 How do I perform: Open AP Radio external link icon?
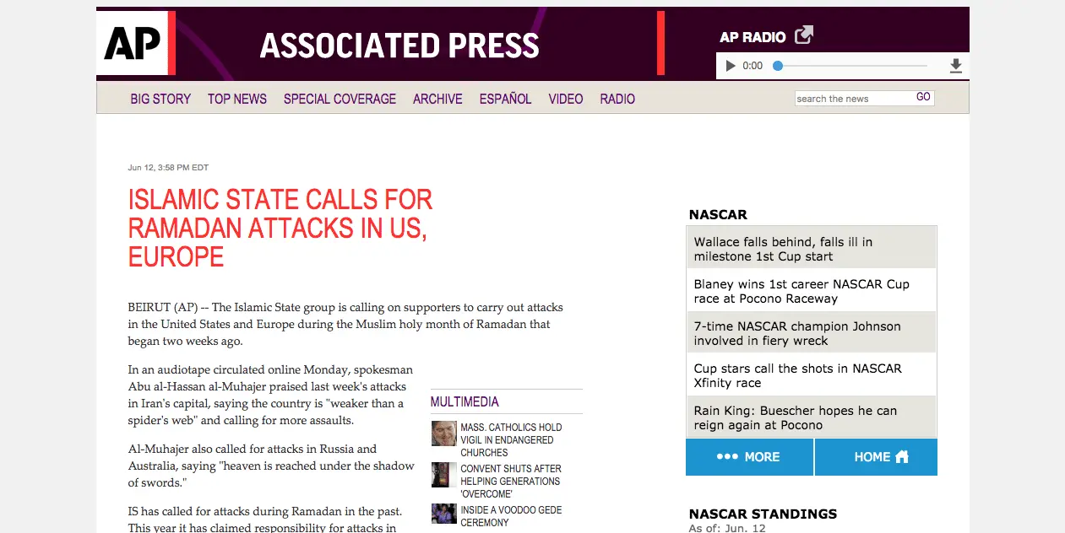click(x=804, y=35)
